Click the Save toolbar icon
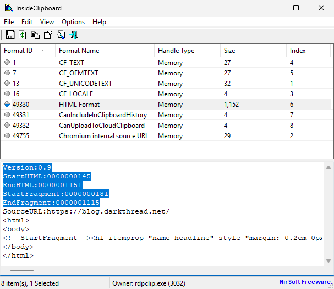Image resolution: width=334 pixels, height=289 pixels. [10, 35]
